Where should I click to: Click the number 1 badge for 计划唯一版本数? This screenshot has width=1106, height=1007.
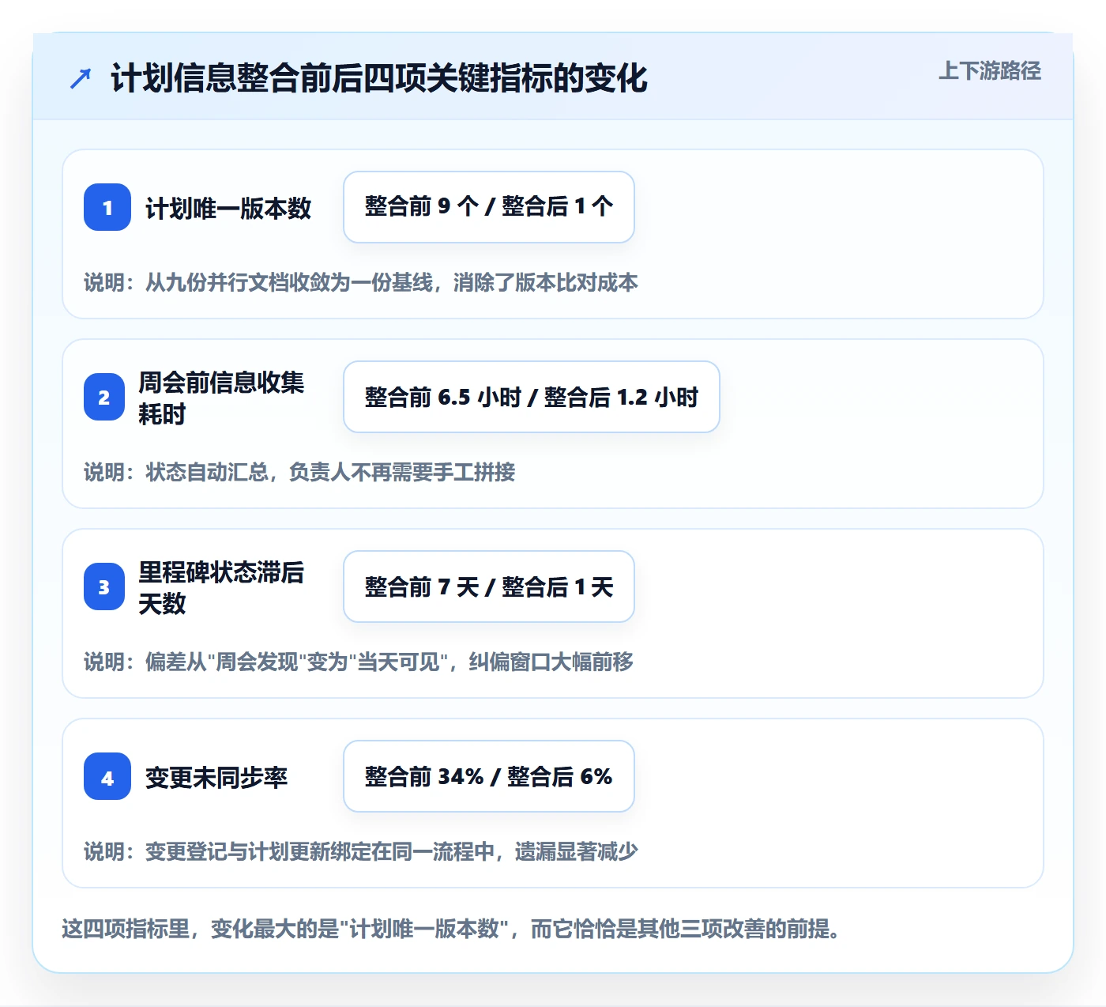pos(107,207)
